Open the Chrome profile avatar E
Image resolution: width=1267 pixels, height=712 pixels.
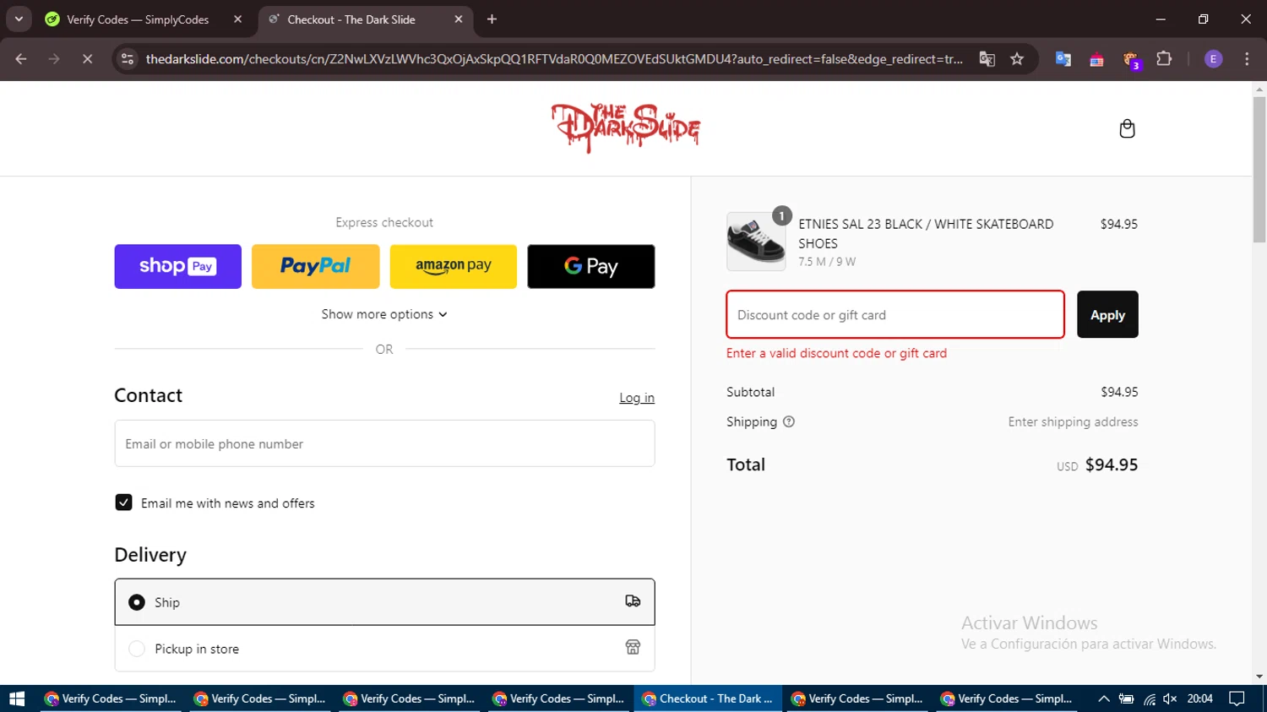click(1213, 59)
